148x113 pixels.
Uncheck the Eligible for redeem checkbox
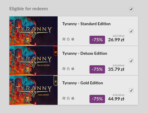click(x=131, y=9)
